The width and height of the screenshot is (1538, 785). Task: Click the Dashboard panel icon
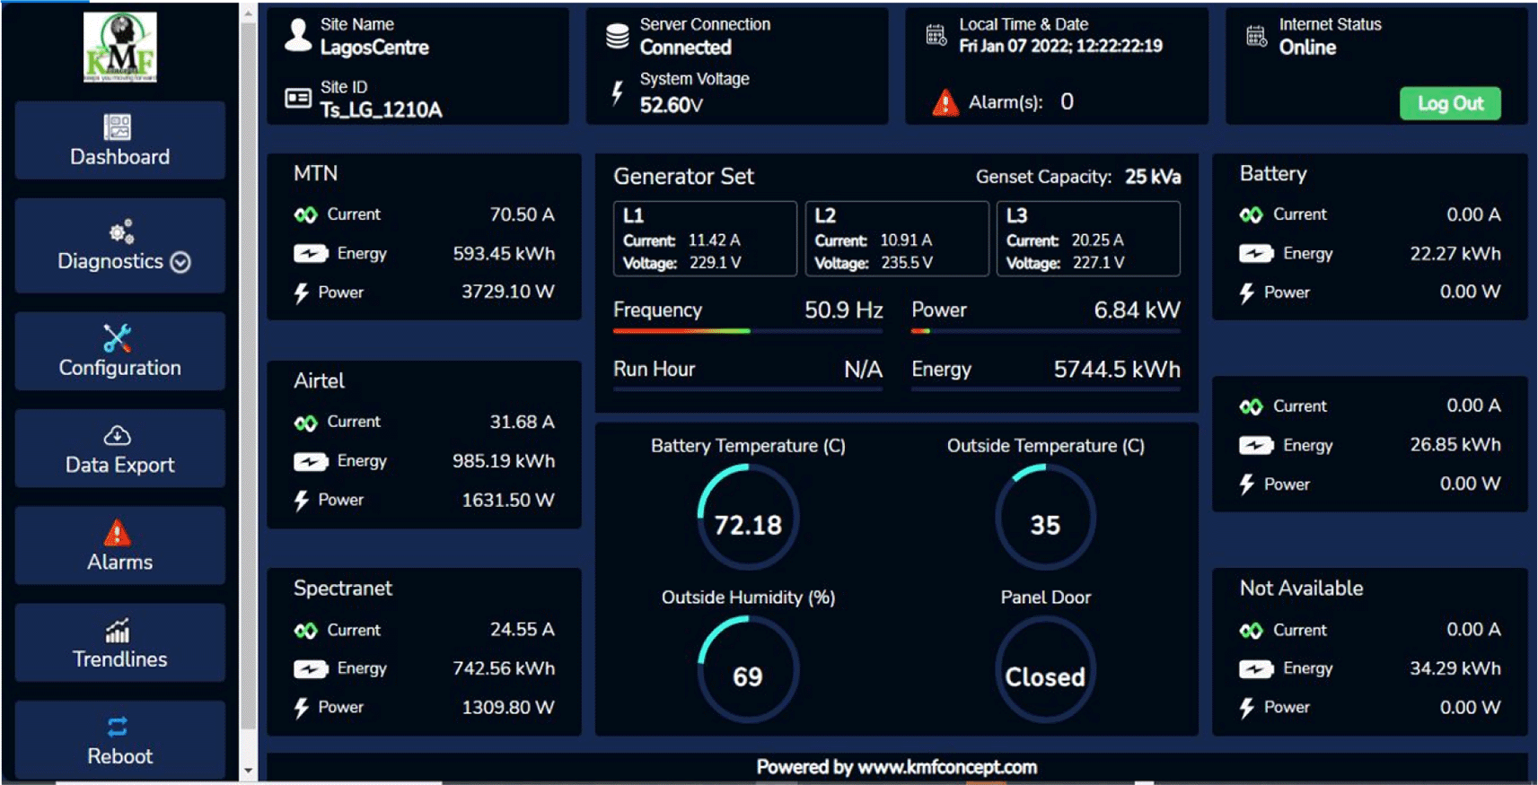tap(118, 126)
